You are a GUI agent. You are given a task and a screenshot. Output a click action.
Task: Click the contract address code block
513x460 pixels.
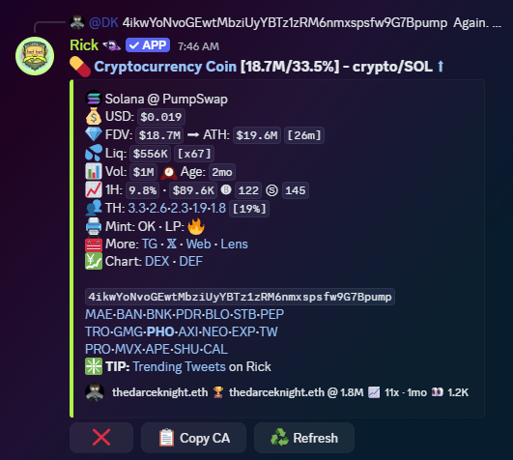coord(240,297)
